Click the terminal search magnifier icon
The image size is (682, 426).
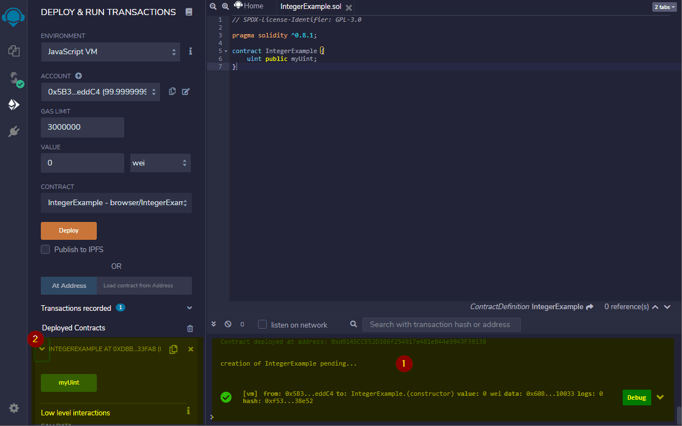pyautogui.click(x=354, y=324)
